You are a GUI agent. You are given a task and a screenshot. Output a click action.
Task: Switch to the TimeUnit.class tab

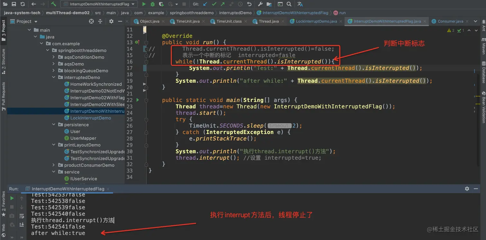229,21
